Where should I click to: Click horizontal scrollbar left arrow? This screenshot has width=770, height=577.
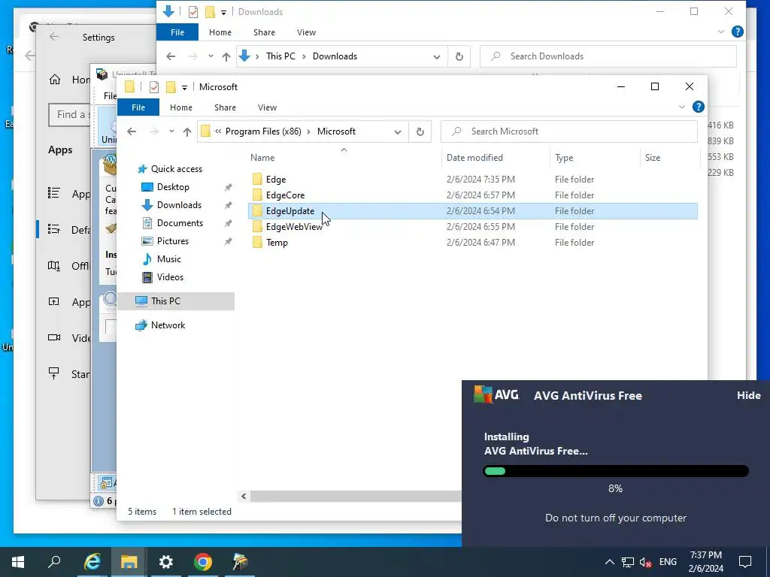click(244, 497)
